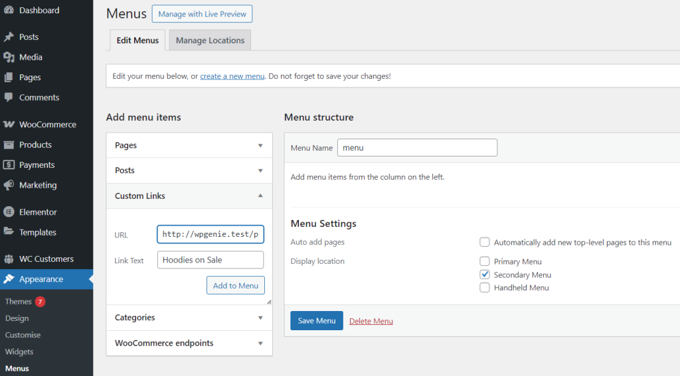Collapse the Custom Links section
The height and width of the screenshot is (376, 680).
pos(260,196)
